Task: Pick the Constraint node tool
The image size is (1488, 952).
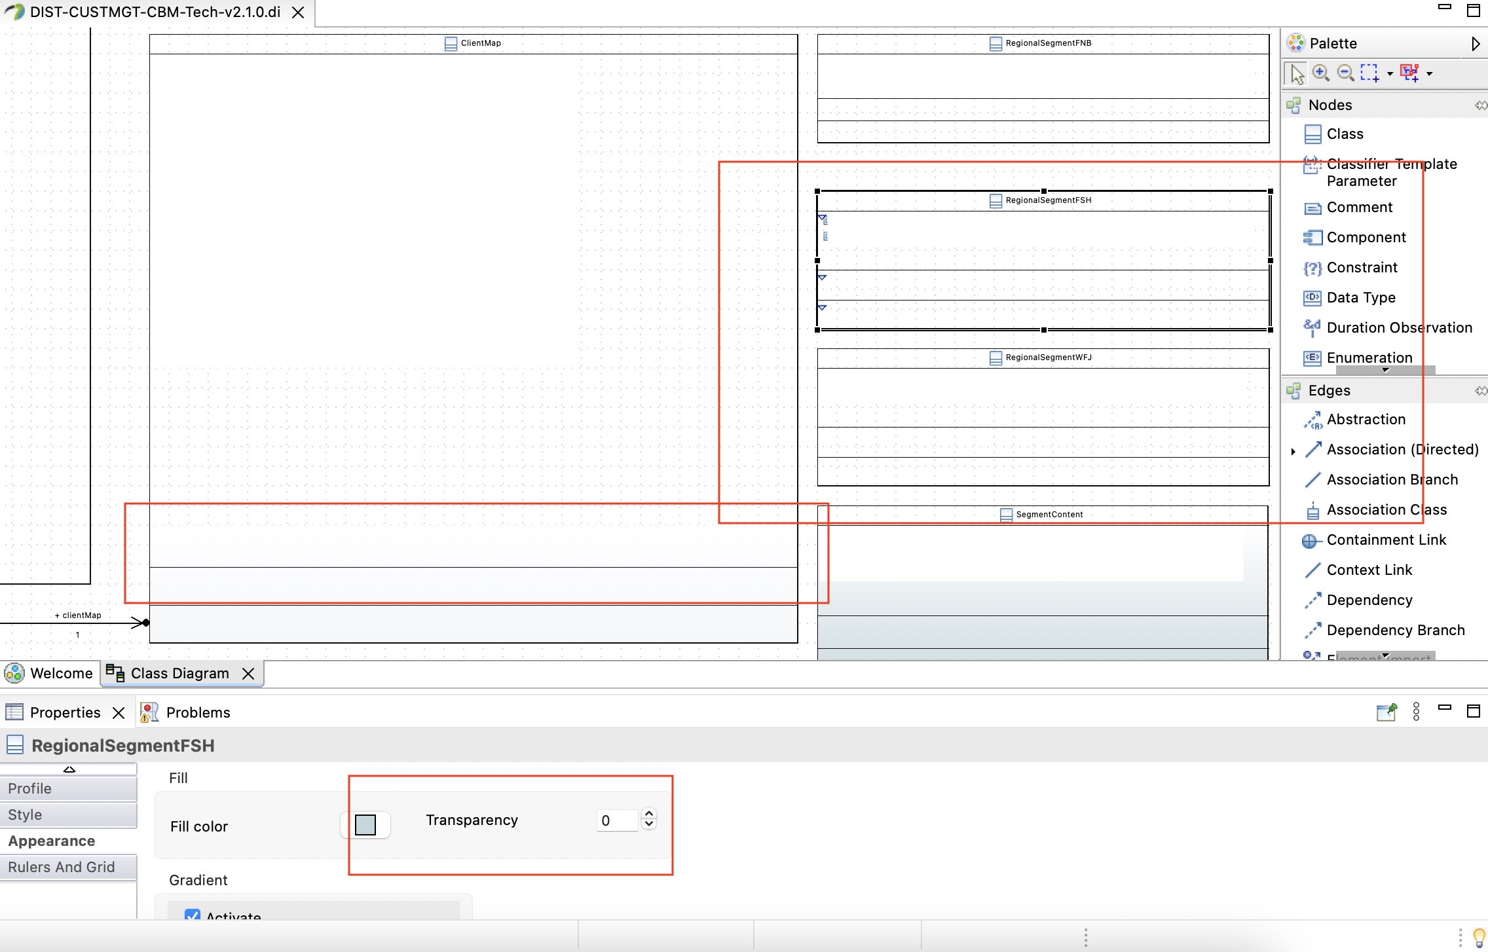Action: (1350, 268)
